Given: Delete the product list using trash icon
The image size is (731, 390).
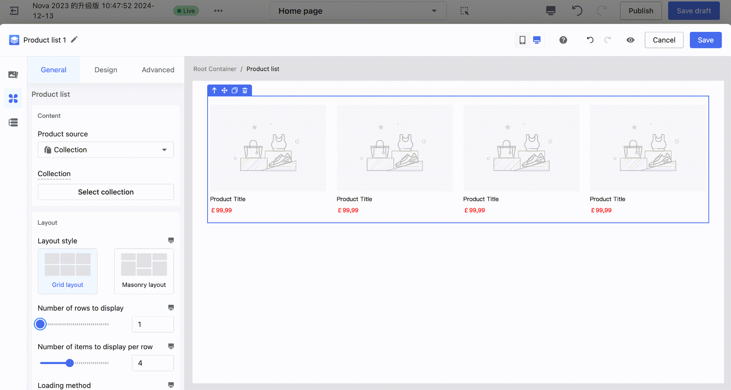Looking at the screenshot, I should pyautogui.click(x=245, y=90).
